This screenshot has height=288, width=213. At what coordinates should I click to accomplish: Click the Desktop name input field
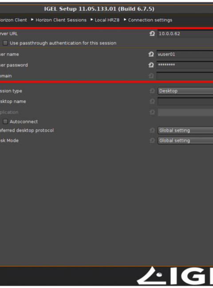(x=185, y=101)
